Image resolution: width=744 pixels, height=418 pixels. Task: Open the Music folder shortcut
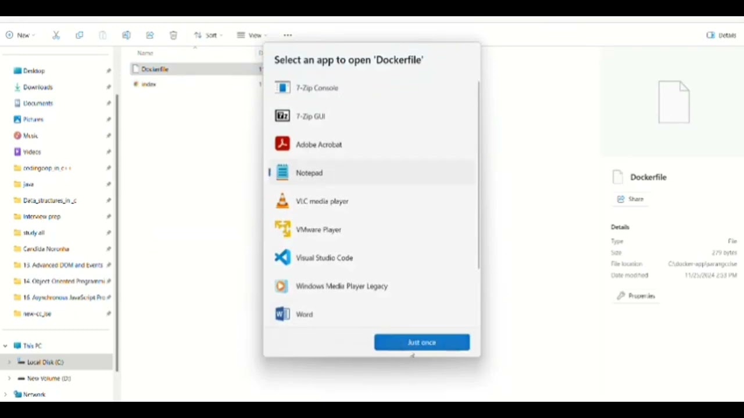[x=30, y=135]
